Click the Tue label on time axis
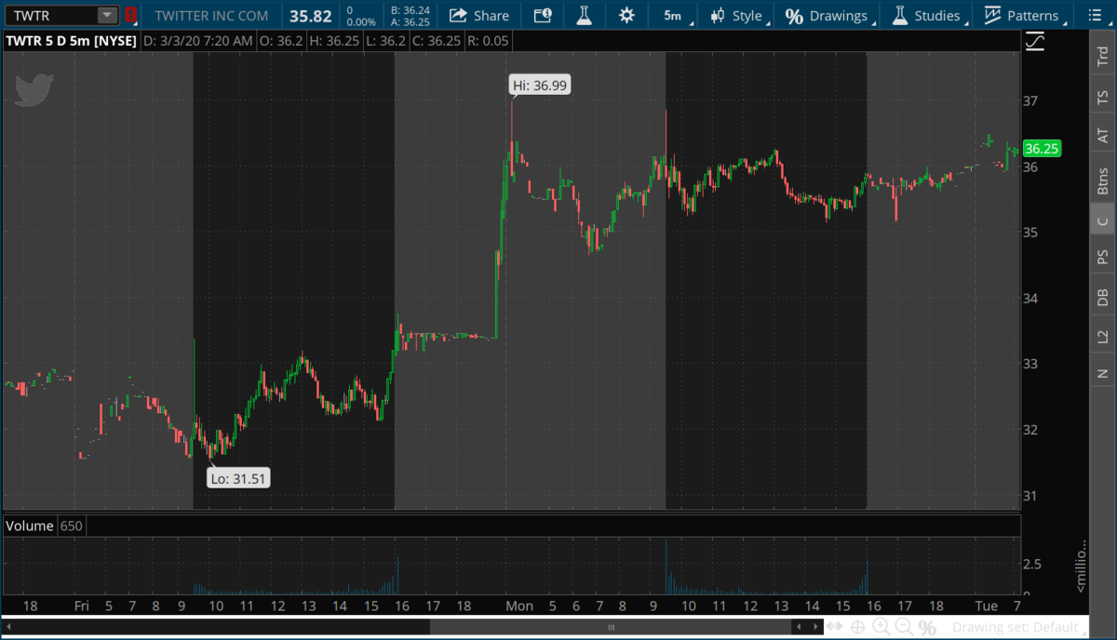The width and height of the screenshot is (1117, 640). click(986, 607)
